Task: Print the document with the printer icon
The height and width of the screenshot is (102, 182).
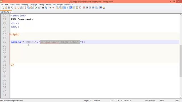Action: (21, 8)
